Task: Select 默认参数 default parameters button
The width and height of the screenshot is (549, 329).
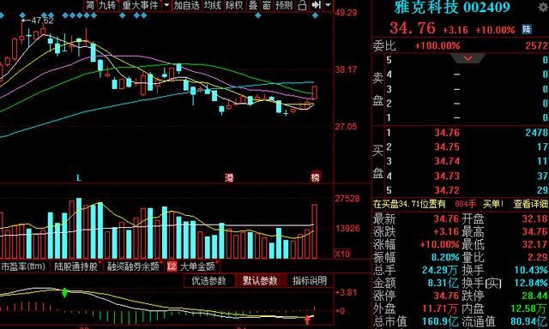Action: pyautogui.click(x=260, y=281)
